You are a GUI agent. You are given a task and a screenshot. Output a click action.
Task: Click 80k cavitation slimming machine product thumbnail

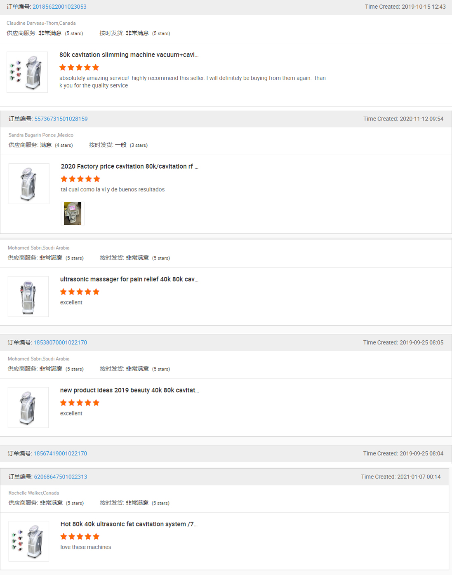coord(27,72)
